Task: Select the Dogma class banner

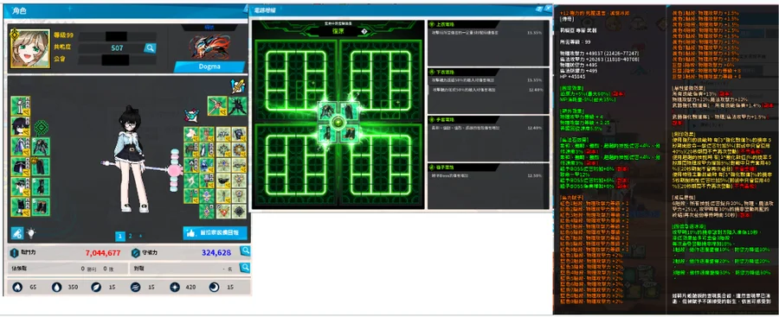Action: click(209, 67)
